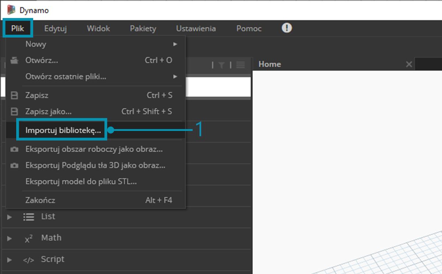This screenshot has width=442, height=274.
Task: Click camera icon beside Eksportuj obszar roboczy
Action: 14,150
